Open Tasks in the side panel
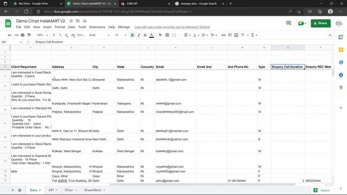Viewport: 347px width, 195px height. click(341, 62)
